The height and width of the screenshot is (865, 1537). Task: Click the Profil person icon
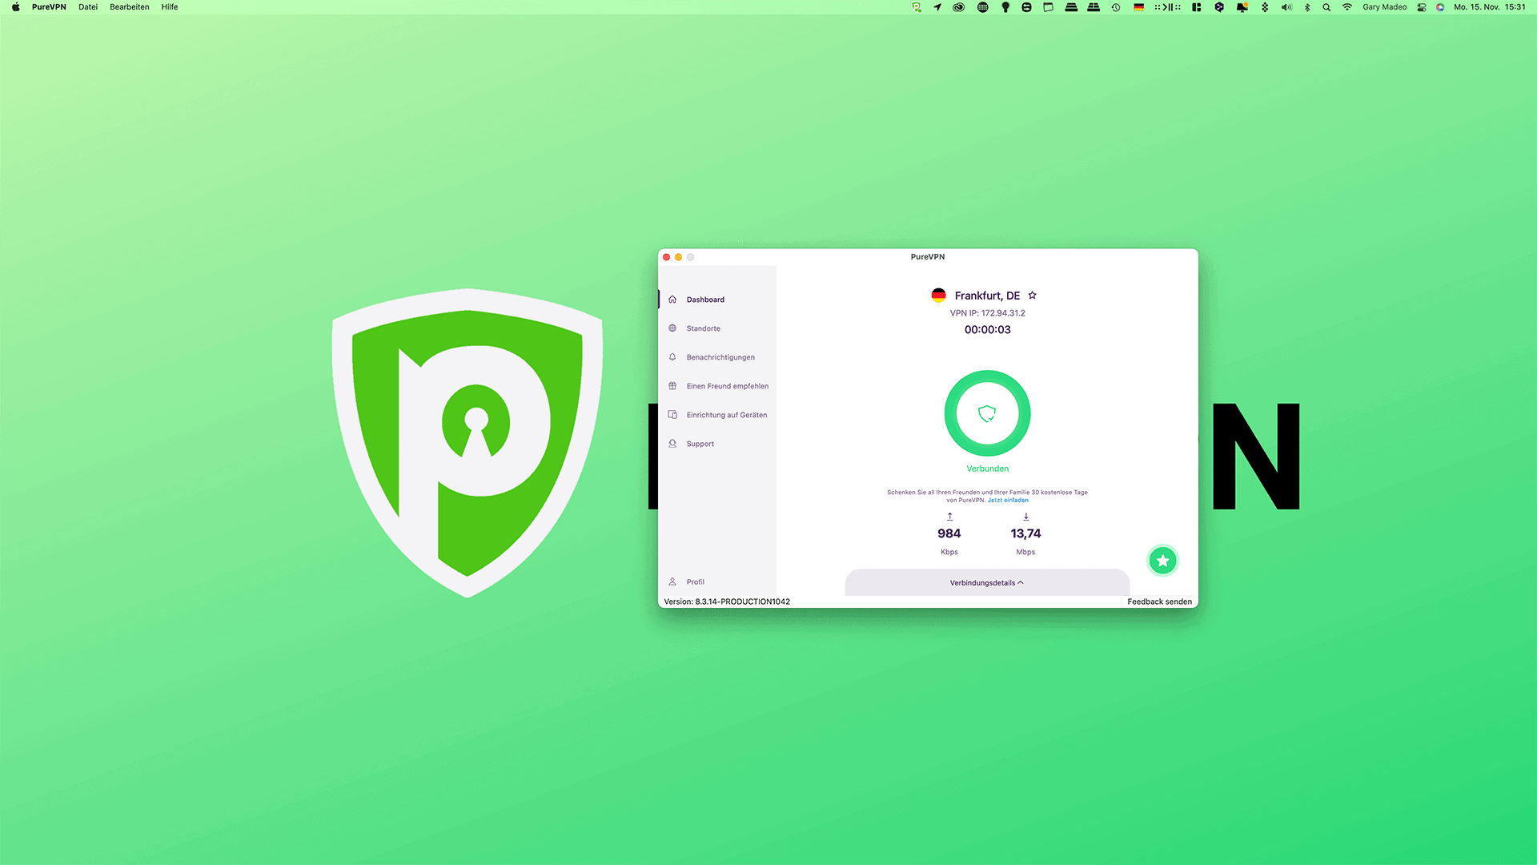click(672, 582)
